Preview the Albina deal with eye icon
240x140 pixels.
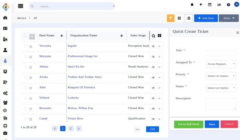click(x=153, y=67)
